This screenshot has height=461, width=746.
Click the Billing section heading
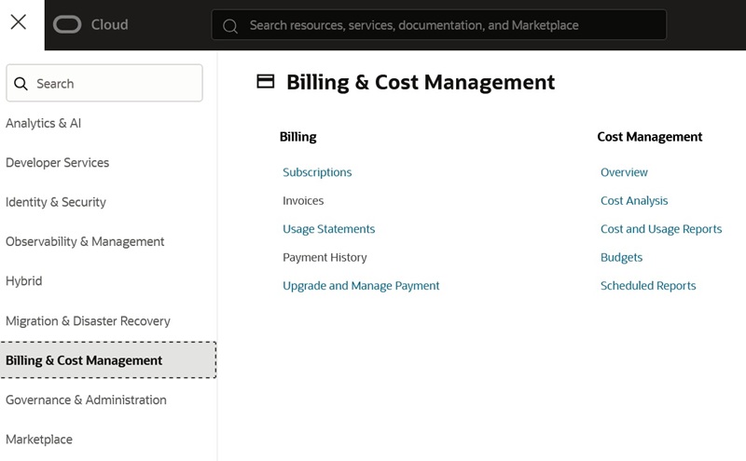pyautogui.click(x=297, y=137)
